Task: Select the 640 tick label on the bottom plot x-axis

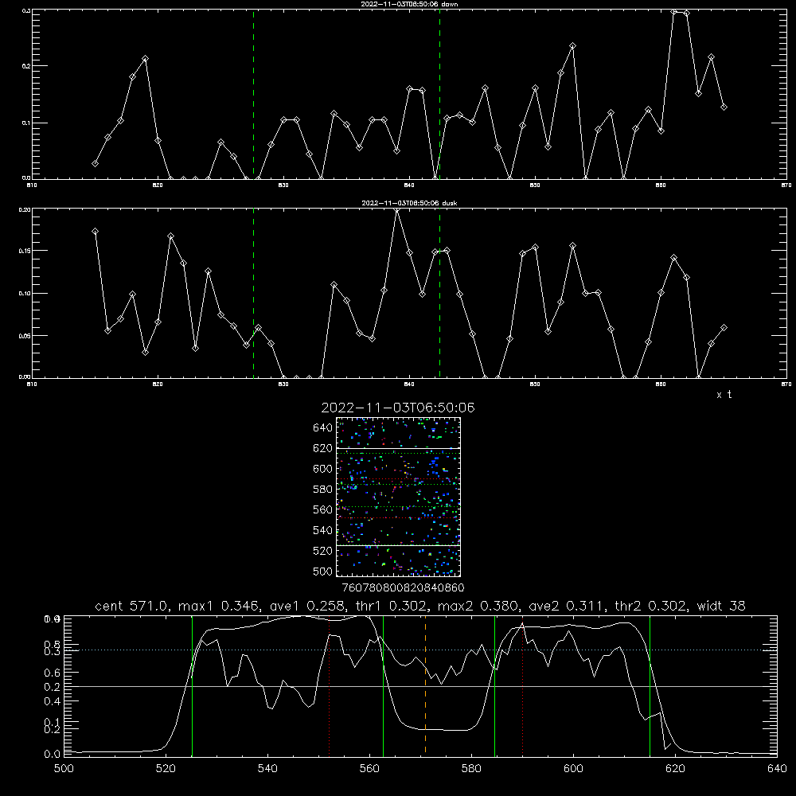Action: click(777, 769)
